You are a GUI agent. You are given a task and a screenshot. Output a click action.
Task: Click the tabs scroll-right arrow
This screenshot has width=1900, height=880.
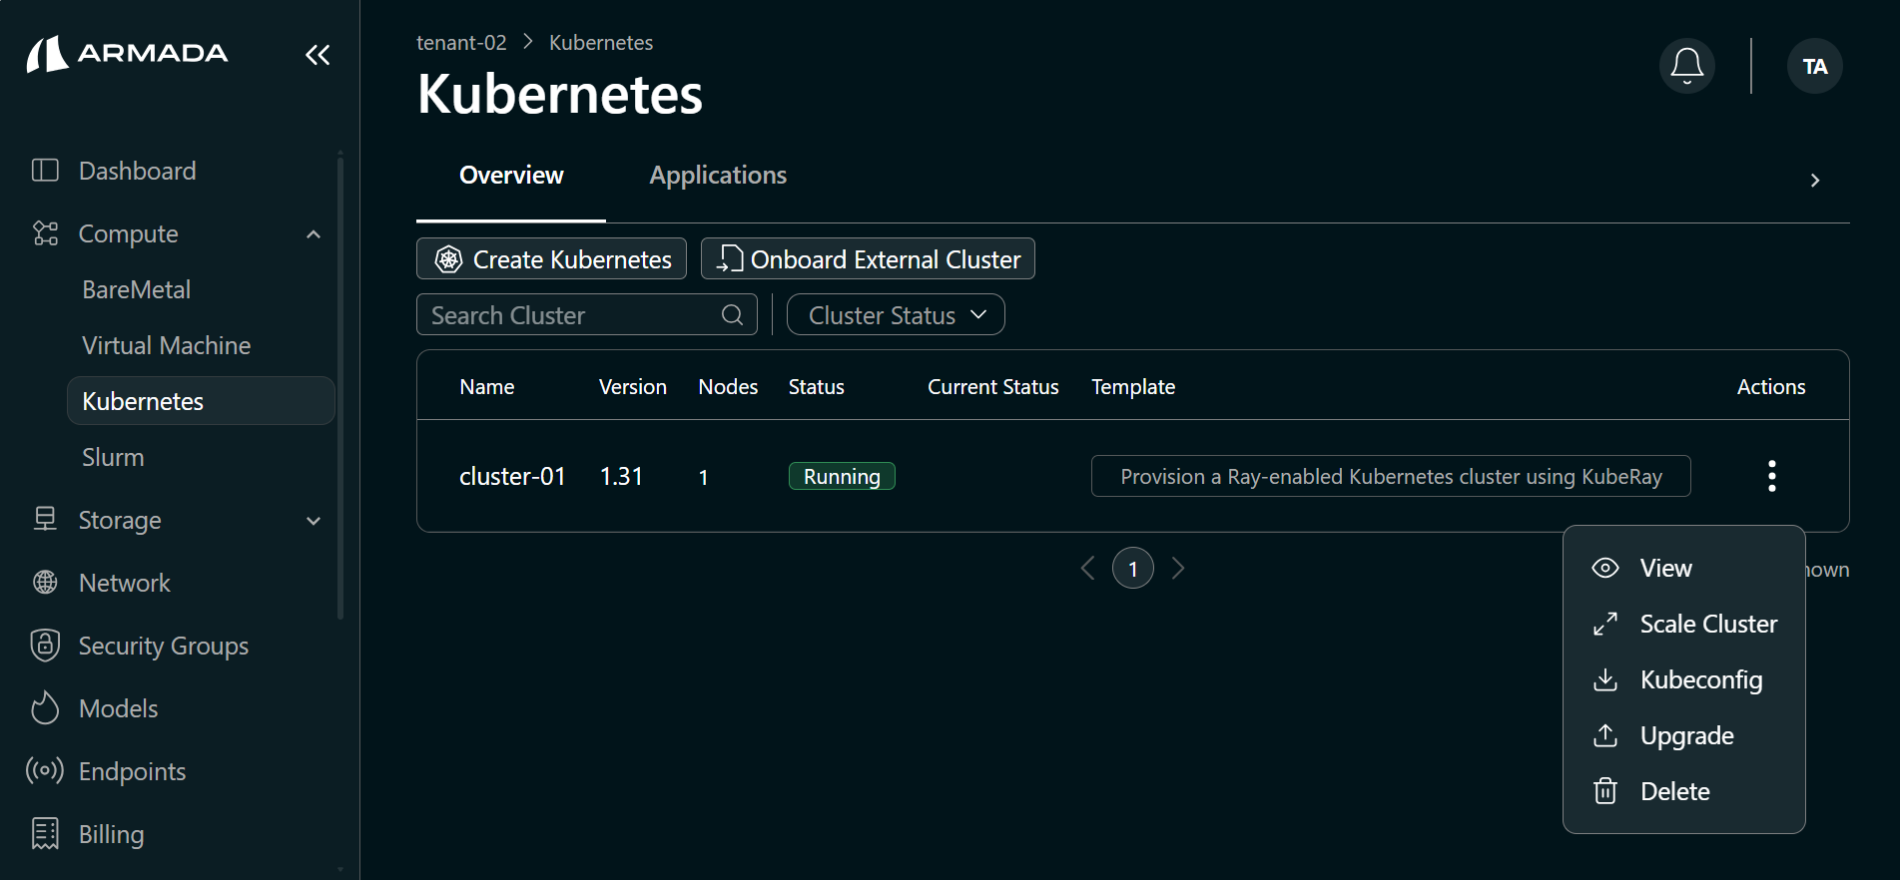point(1815,181)
